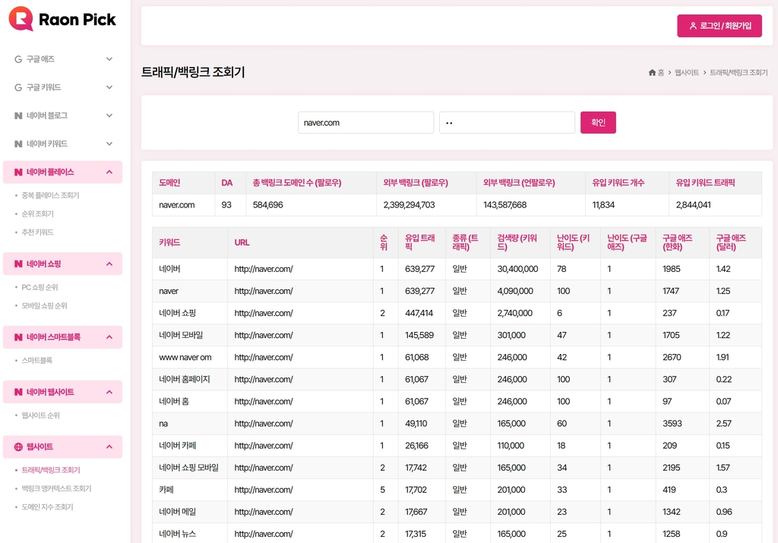This screenshot has width=778, height=543.
Task: Open 도메인 지수 조회기 menu item
Action: point(47,507)
